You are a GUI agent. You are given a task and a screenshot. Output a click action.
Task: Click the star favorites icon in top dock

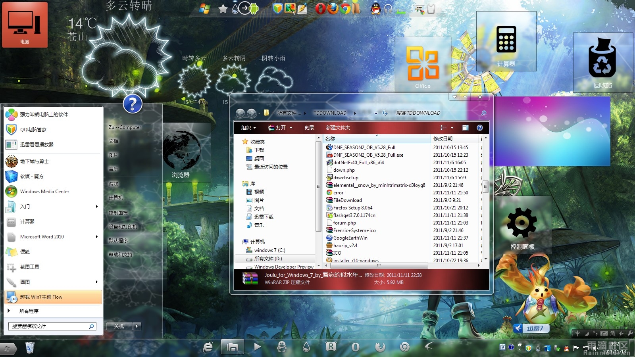(223, 9)
